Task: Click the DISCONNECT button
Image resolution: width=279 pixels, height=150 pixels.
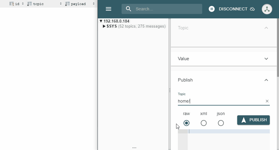Action: click(x=233, y=9)
